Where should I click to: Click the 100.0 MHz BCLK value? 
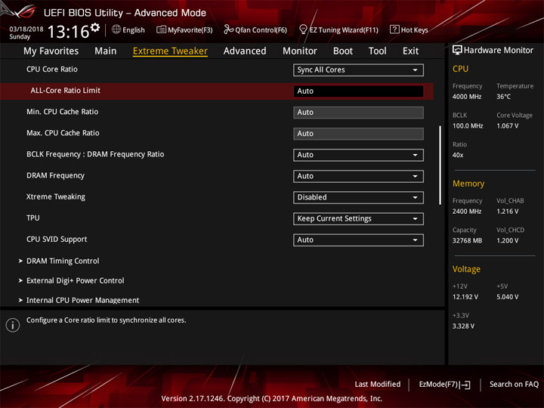point(468,126)
